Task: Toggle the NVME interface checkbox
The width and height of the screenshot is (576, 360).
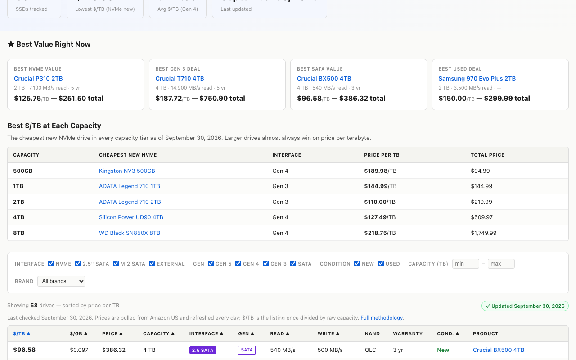Action: tap(51, 264)
